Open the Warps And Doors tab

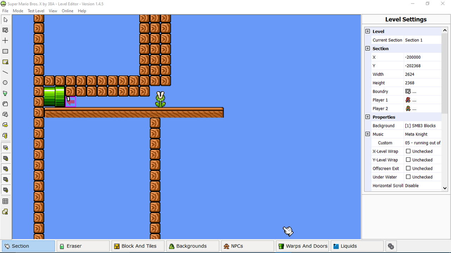pos(303,246)
